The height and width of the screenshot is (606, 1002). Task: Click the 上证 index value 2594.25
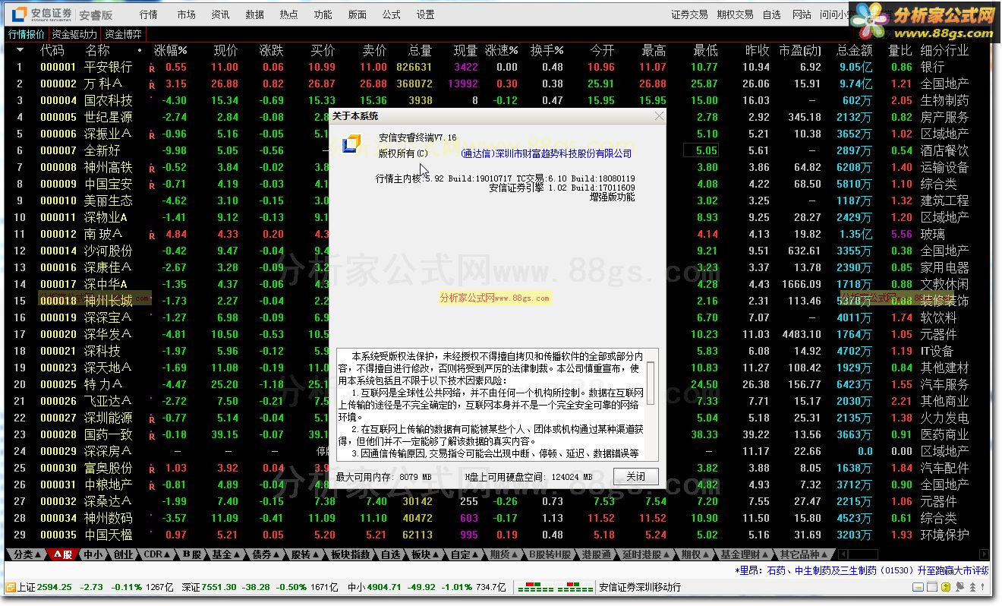click(x=55, y=587)
